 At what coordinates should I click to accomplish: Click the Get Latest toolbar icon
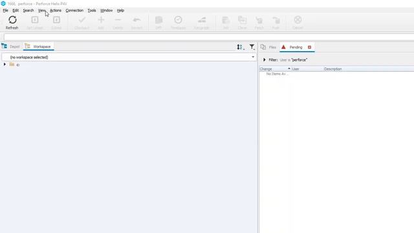pos(35,20)
